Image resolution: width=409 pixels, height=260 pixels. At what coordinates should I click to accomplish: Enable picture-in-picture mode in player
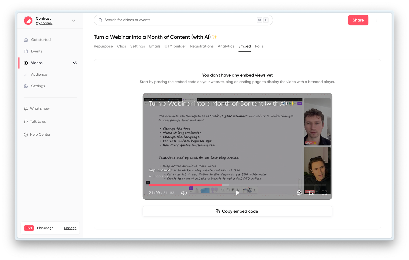[x=312, y=193]
